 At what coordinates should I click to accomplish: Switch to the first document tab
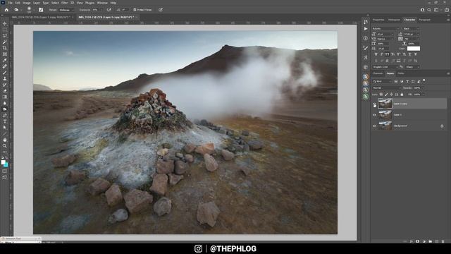click(x=40, y=17)
